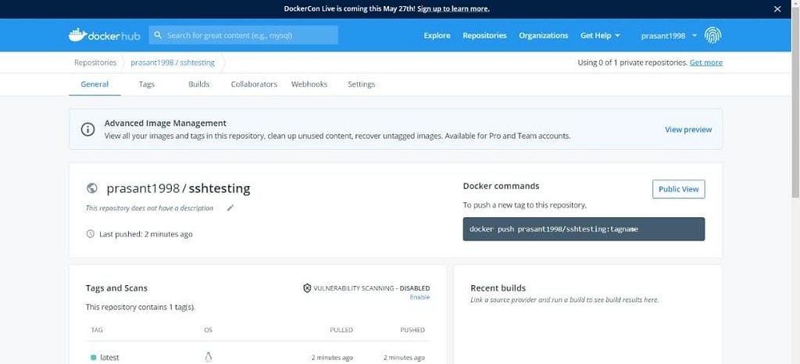Click the Get more private repositories link
This screenshot has height=364, width=800.
tap(706, 62)
